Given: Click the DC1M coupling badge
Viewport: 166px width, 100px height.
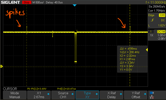Looking at the screenshot, I should [161, 32].
